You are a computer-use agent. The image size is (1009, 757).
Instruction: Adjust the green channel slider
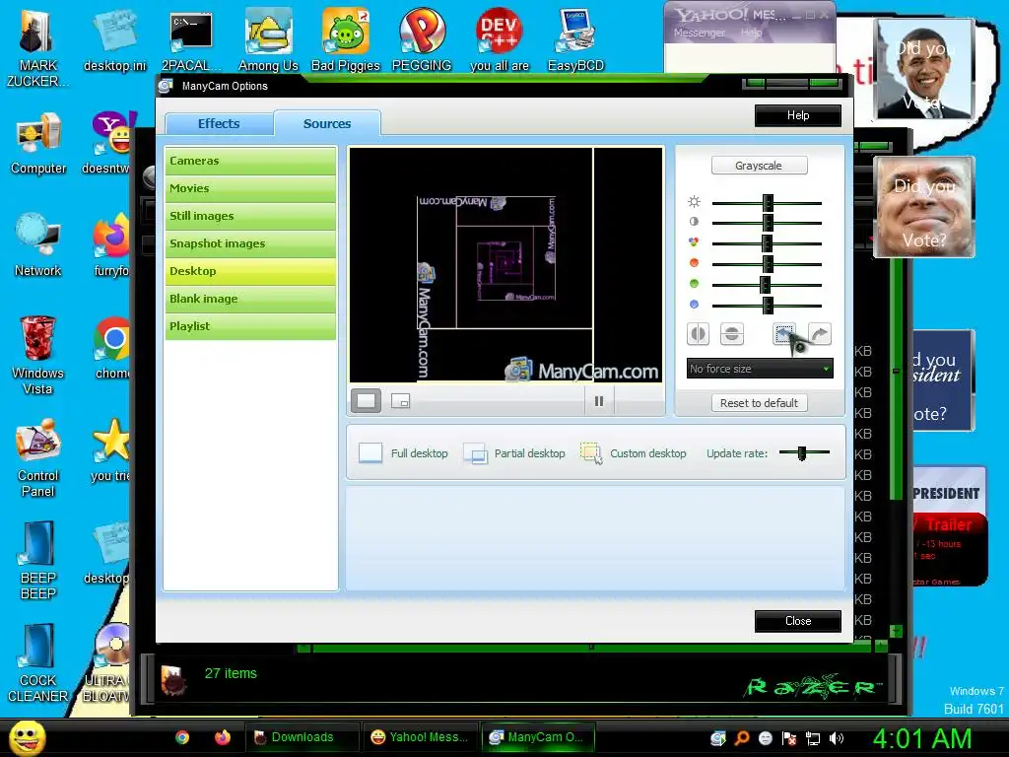pos(765,285)
